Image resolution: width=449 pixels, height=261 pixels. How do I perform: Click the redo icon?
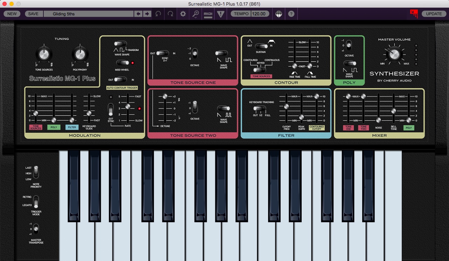pos(170,14)
